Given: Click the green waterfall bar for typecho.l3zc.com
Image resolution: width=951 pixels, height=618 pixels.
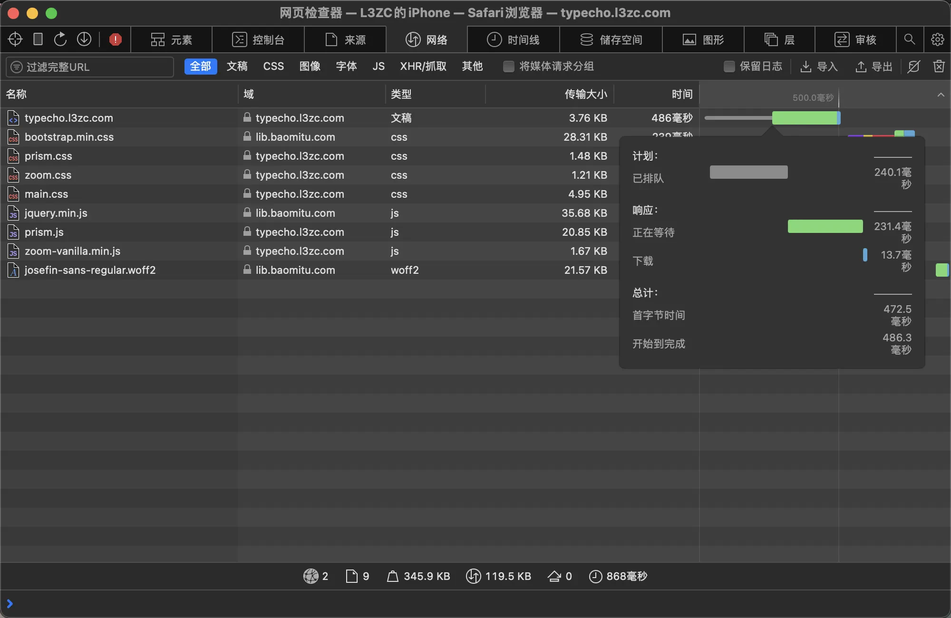Looking at the screenshot, I should (805, 117).
